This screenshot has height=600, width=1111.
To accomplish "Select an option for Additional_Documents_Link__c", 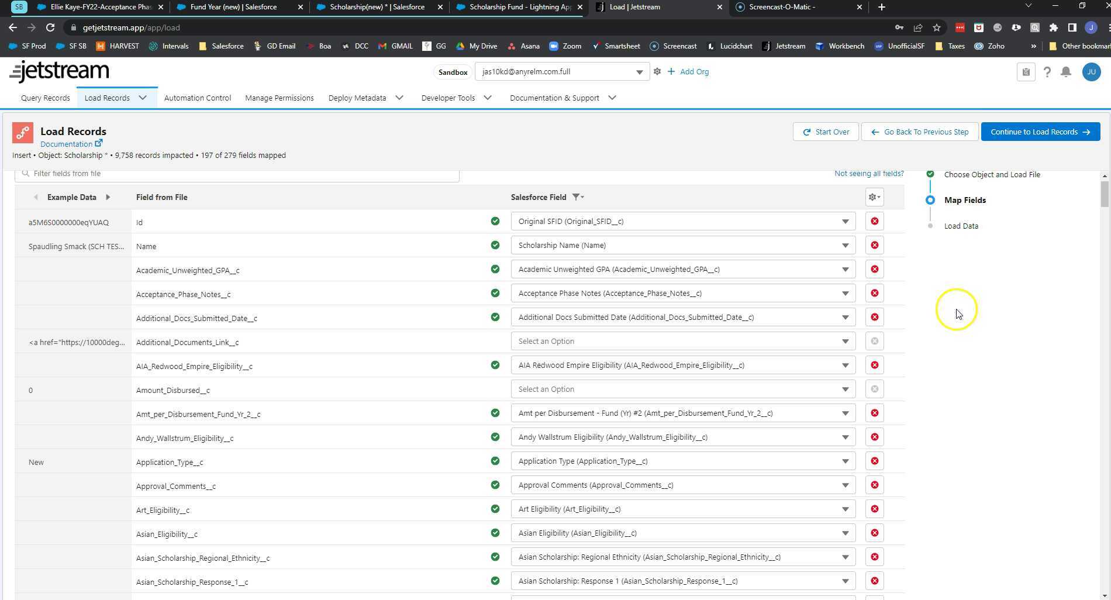I will [683, 342].
